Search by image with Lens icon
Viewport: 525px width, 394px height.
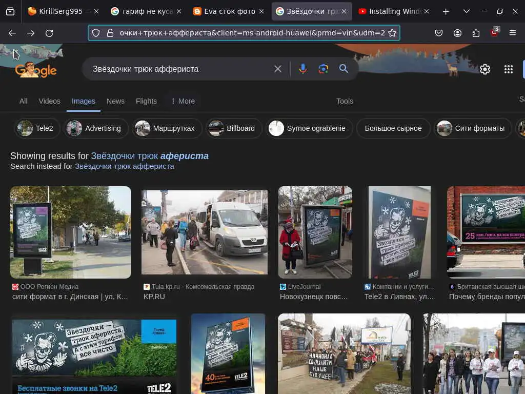323,69
